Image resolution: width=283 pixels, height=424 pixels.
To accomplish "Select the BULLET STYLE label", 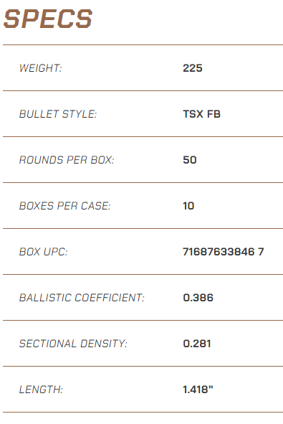I will (58, 114).
